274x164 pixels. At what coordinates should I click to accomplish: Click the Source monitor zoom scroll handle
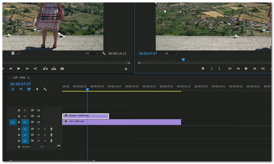129,63
